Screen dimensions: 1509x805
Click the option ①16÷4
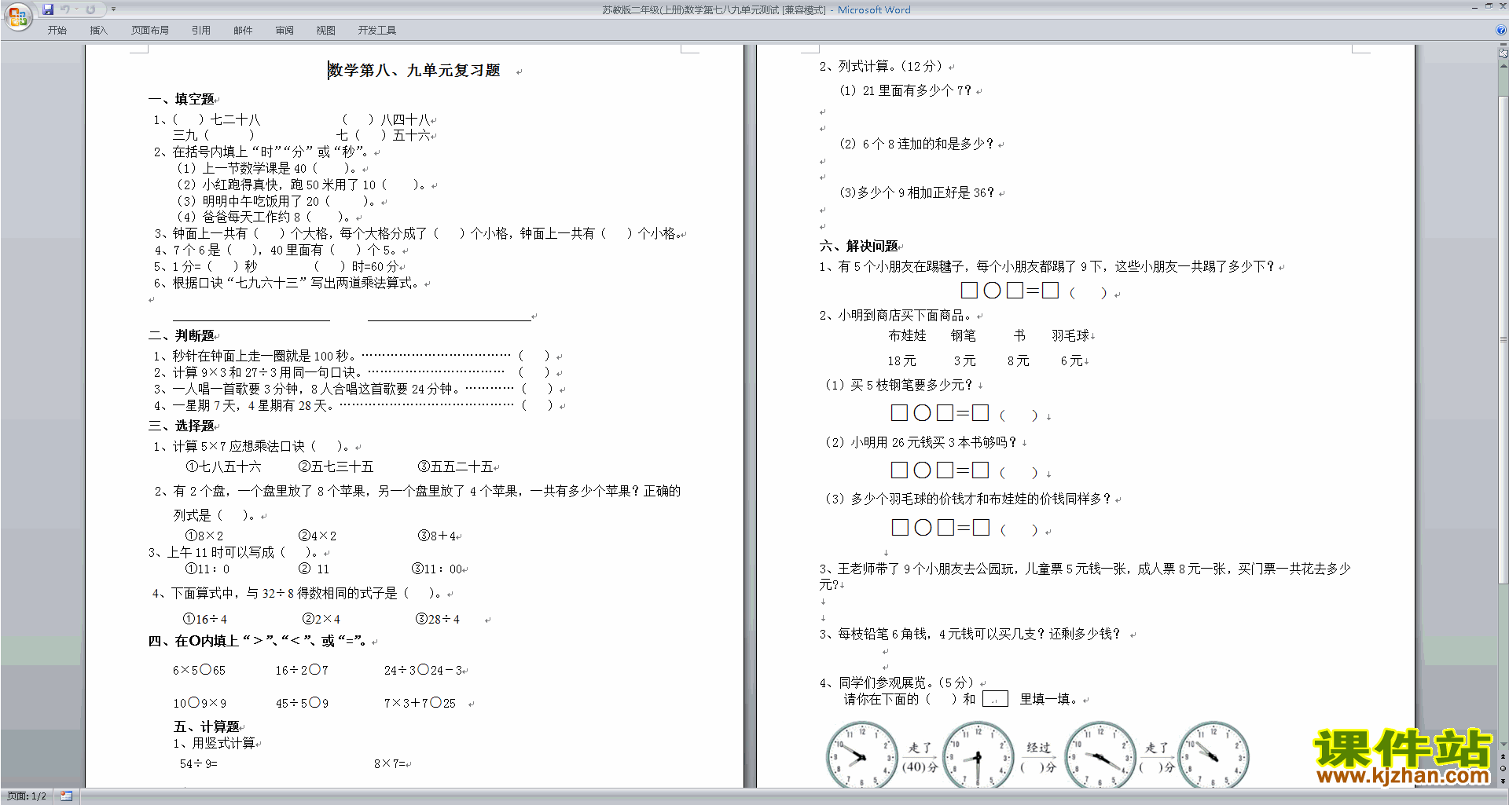click(x=205, y=619)
